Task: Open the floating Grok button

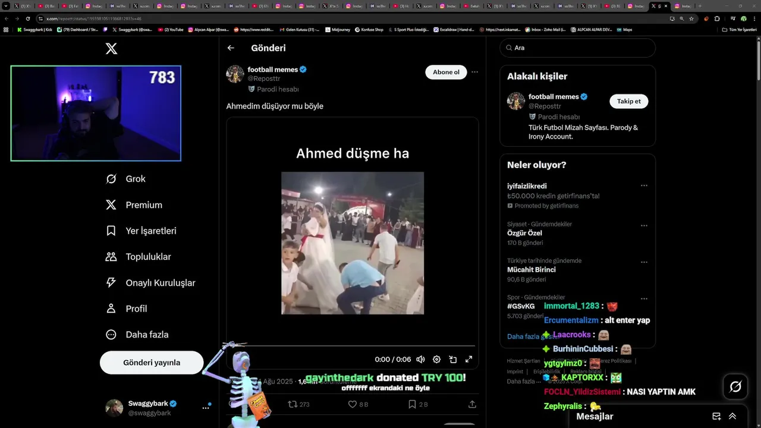Action: (735, 387)
